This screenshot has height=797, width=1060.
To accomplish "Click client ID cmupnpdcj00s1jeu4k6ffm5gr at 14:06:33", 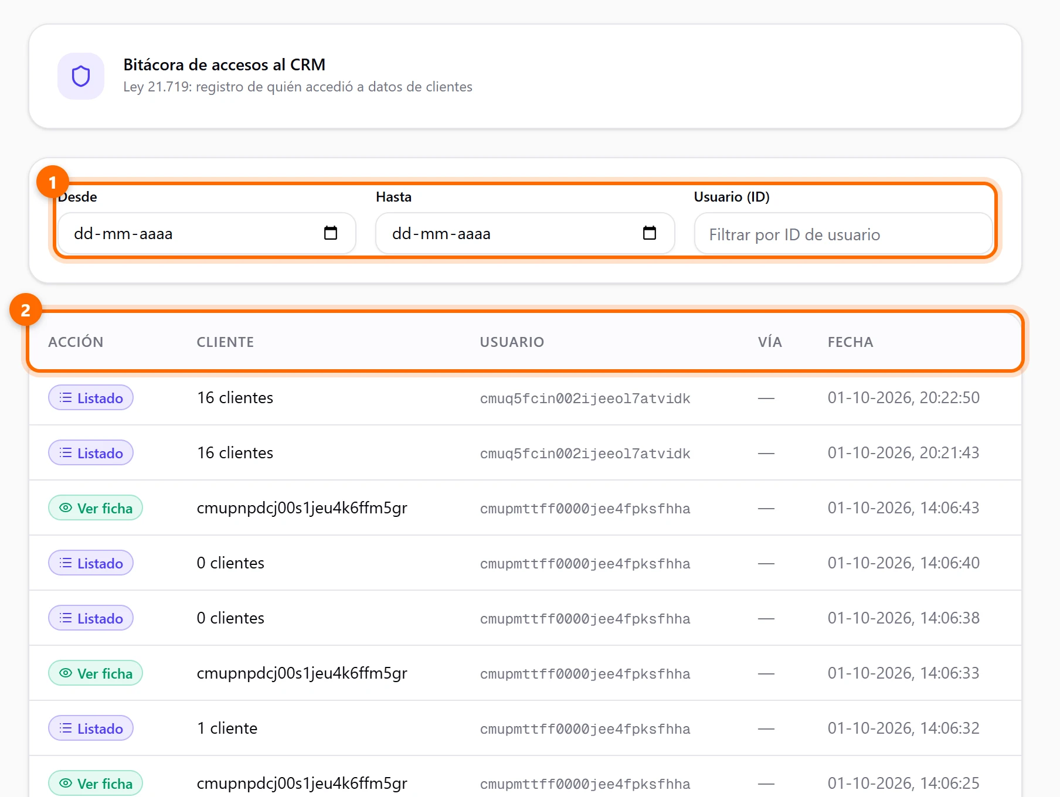I will 302,673.
